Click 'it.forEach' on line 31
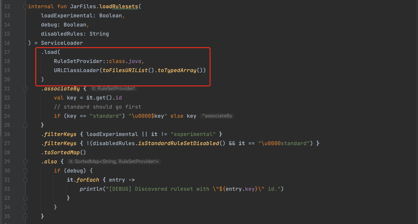 (83, 180)
